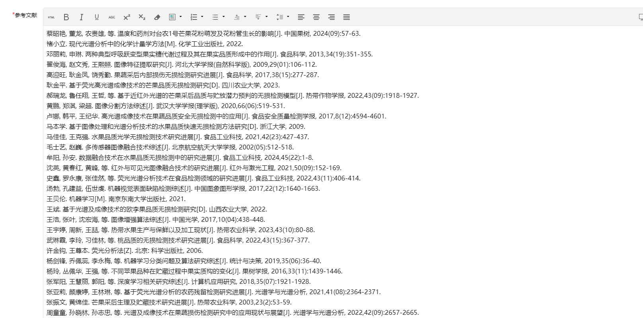Apply superscript formatting

(x=127, y=17)
